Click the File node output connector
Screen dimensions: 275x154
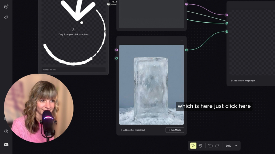click(x=108, y=4)
